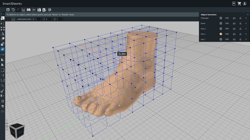Open the user account profile icon
The width and height of the screenshot is (250, 140).
pos(245,4)
